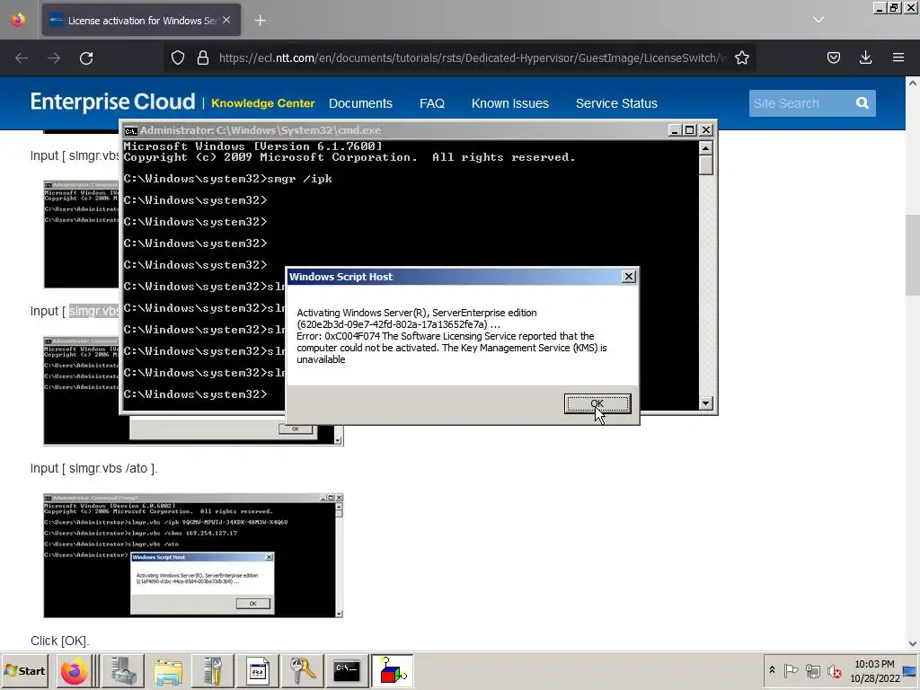Click the cmd.exe title bar icon
Screen dimensions: 920x690
(131, 130)
